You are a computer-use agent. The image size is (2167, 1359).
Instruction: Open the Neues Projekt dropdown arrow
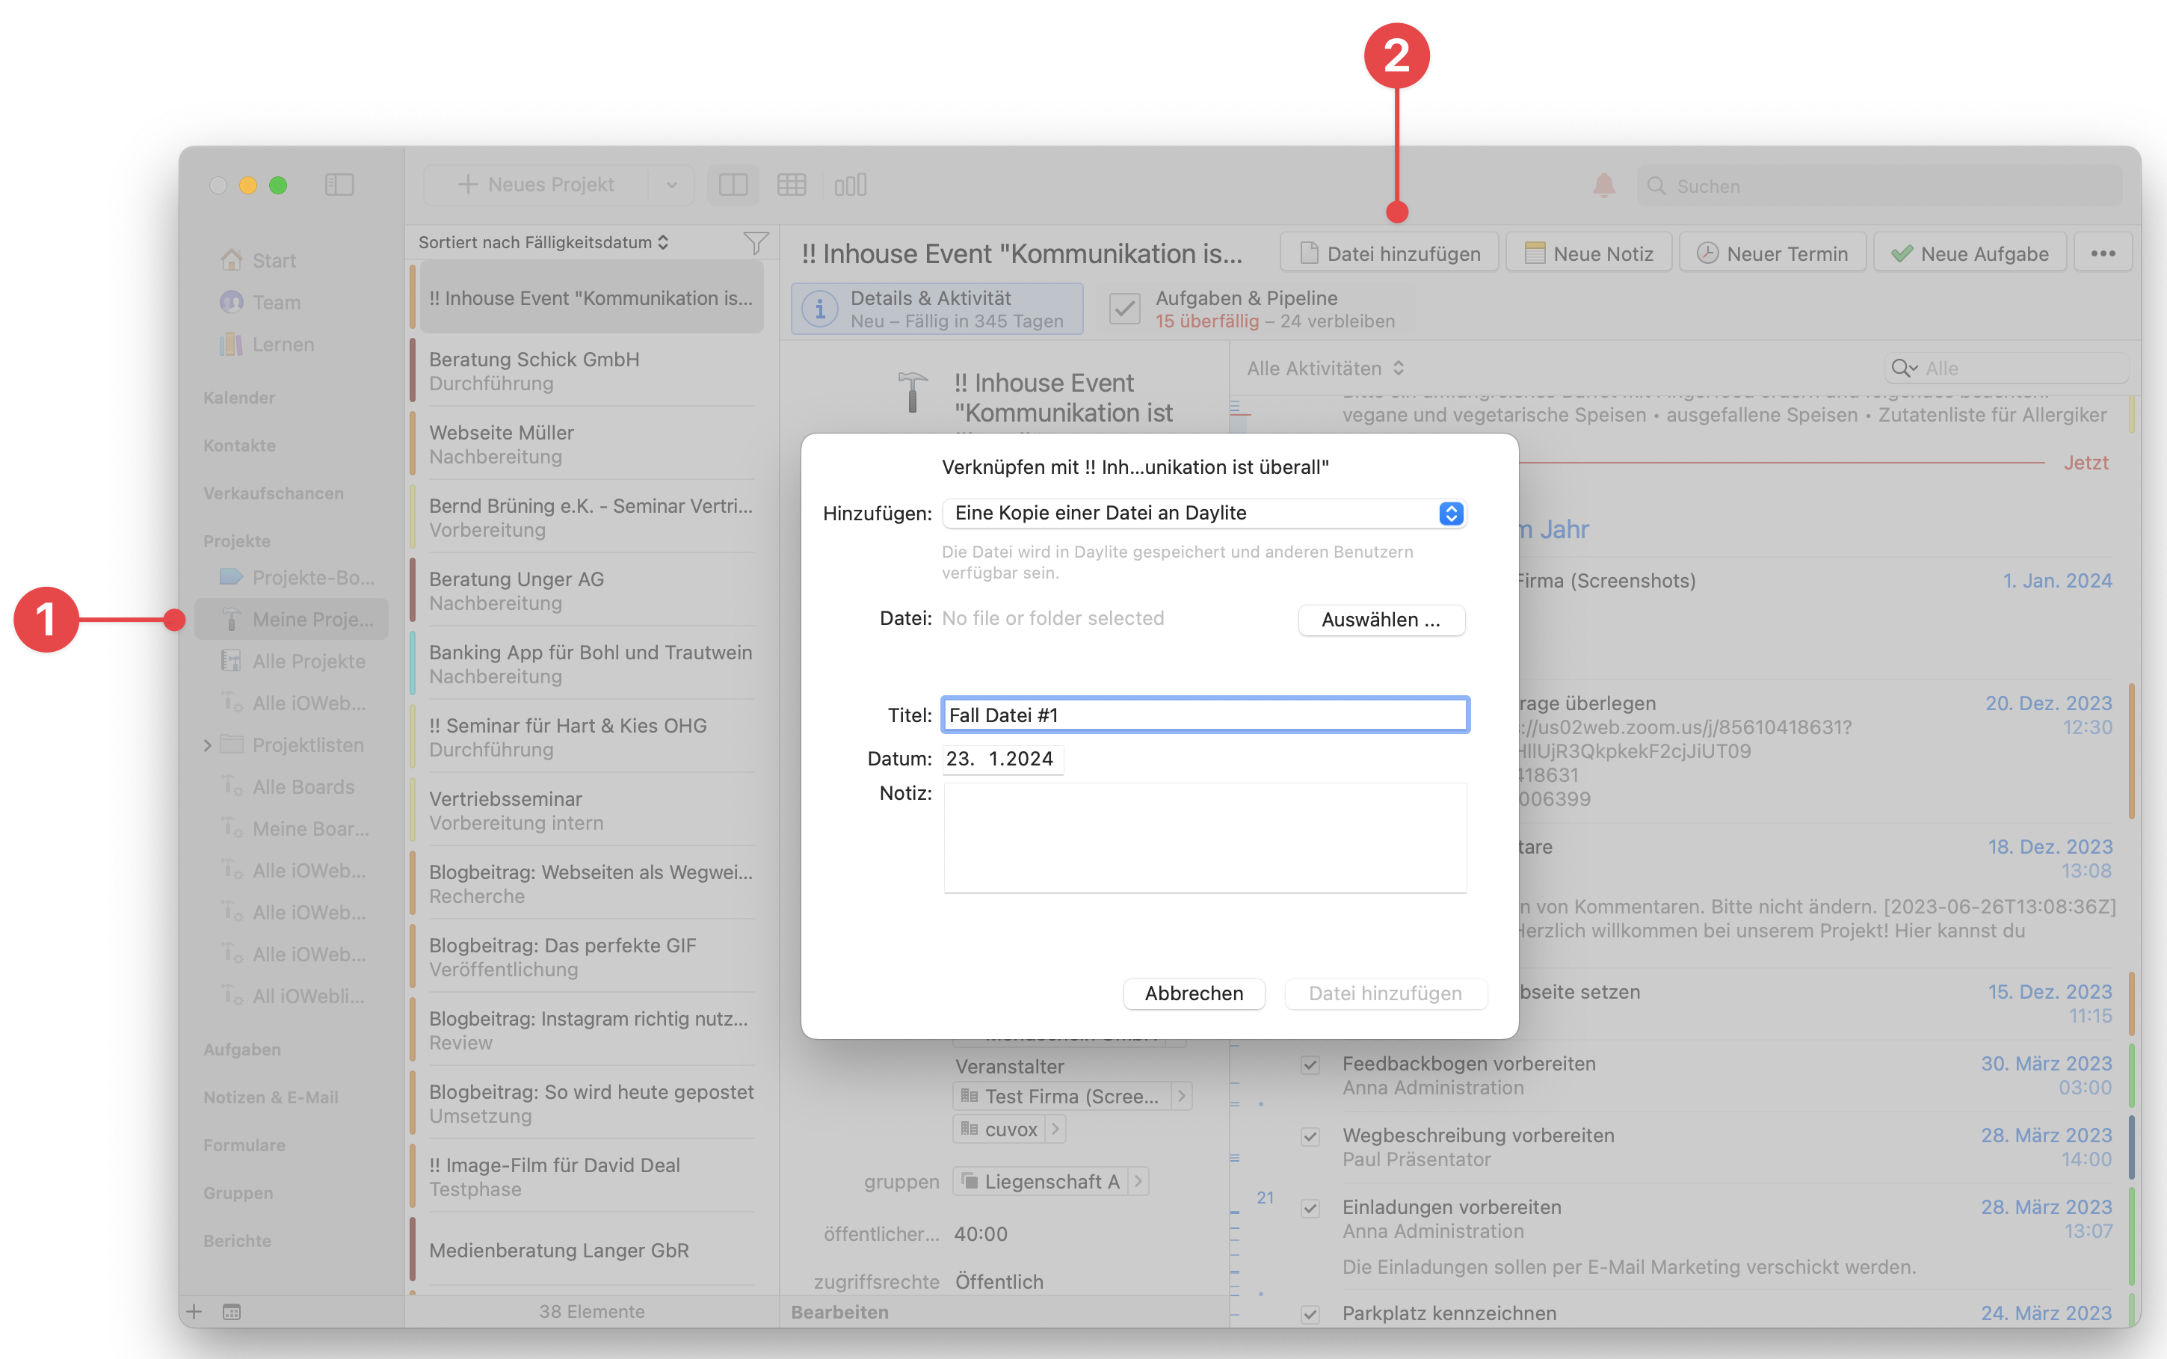[671, 185]
